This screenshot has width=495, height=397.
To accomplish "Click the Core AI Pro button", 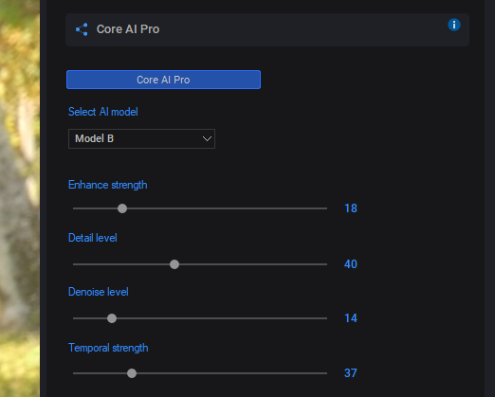I will 163,80.
